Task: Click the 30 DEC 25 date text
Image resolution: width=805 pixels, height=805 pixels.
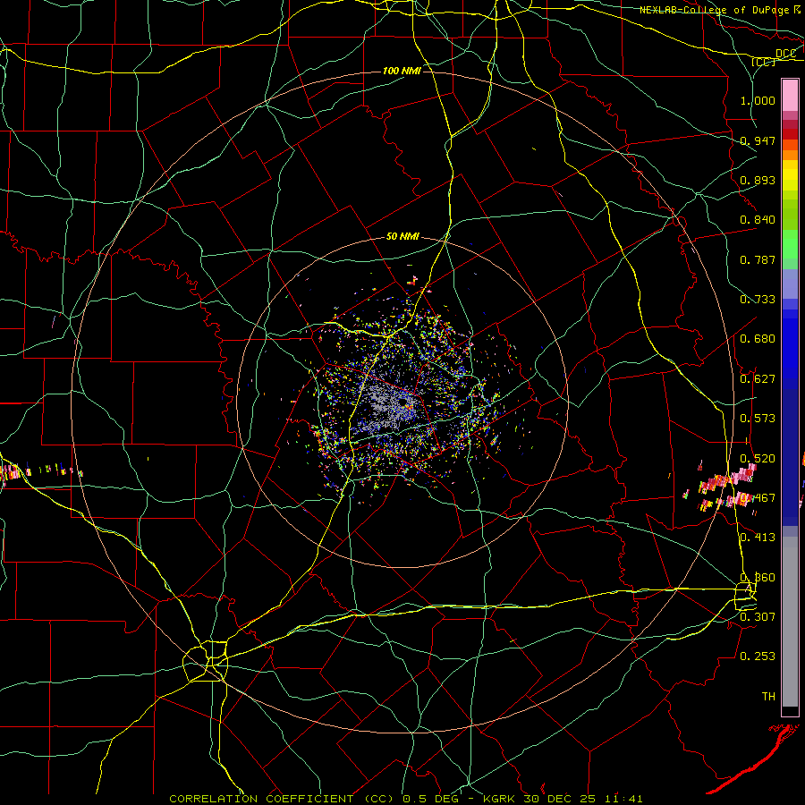Action: click(x=559, y=799)
